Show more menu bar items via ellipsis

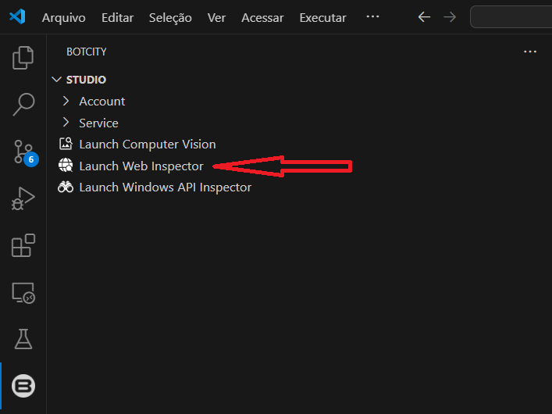click(x=372, y=17)
